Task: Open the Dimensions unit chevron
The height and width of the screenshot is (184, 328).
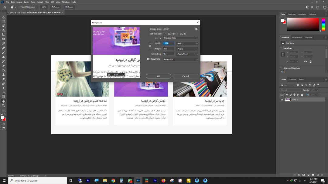Action: 165,34
